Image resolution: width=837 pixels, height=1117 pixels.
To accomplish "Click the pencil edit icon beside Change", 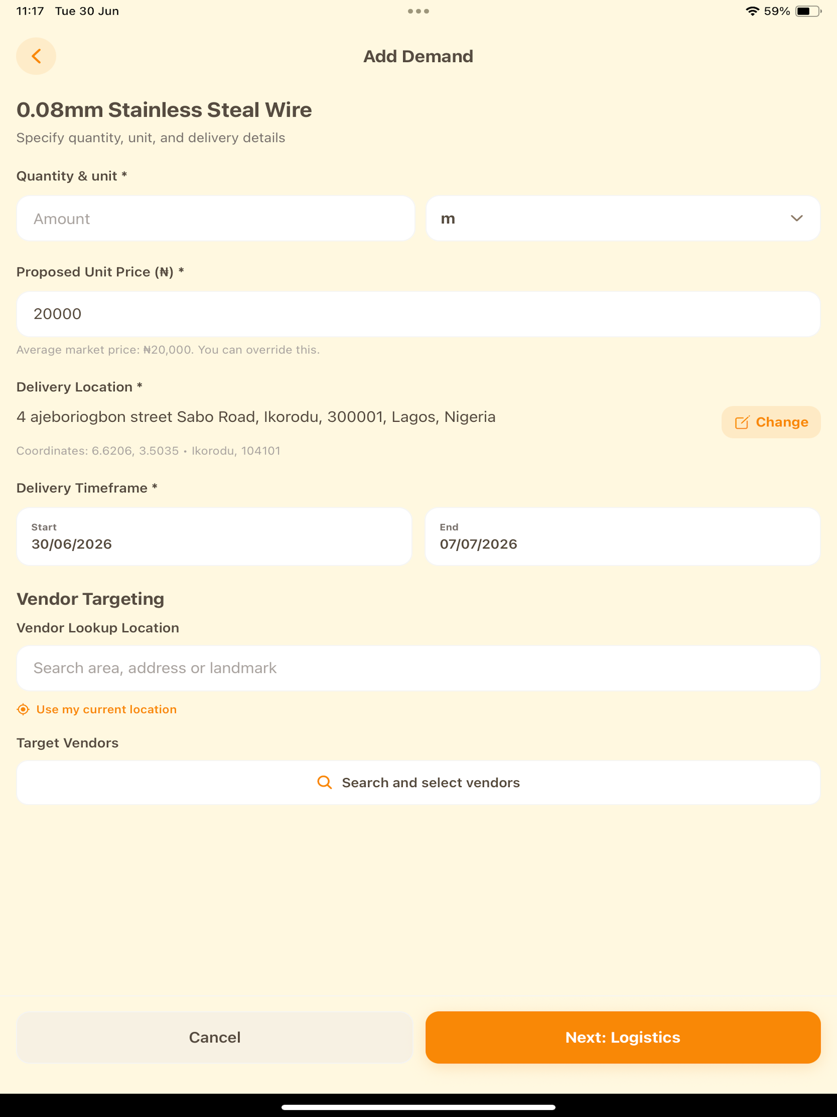I will [742, 422].
